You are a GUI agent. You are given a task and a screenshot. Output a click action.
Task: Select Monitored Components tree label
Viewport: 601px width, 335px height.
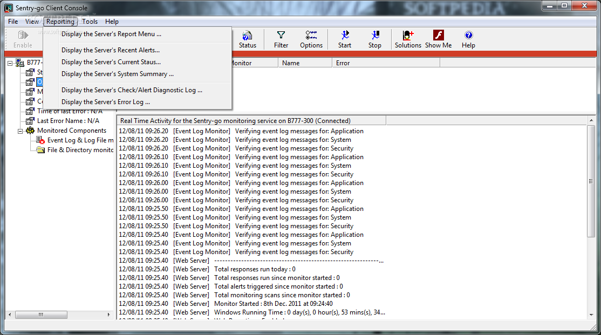(72, 131)
